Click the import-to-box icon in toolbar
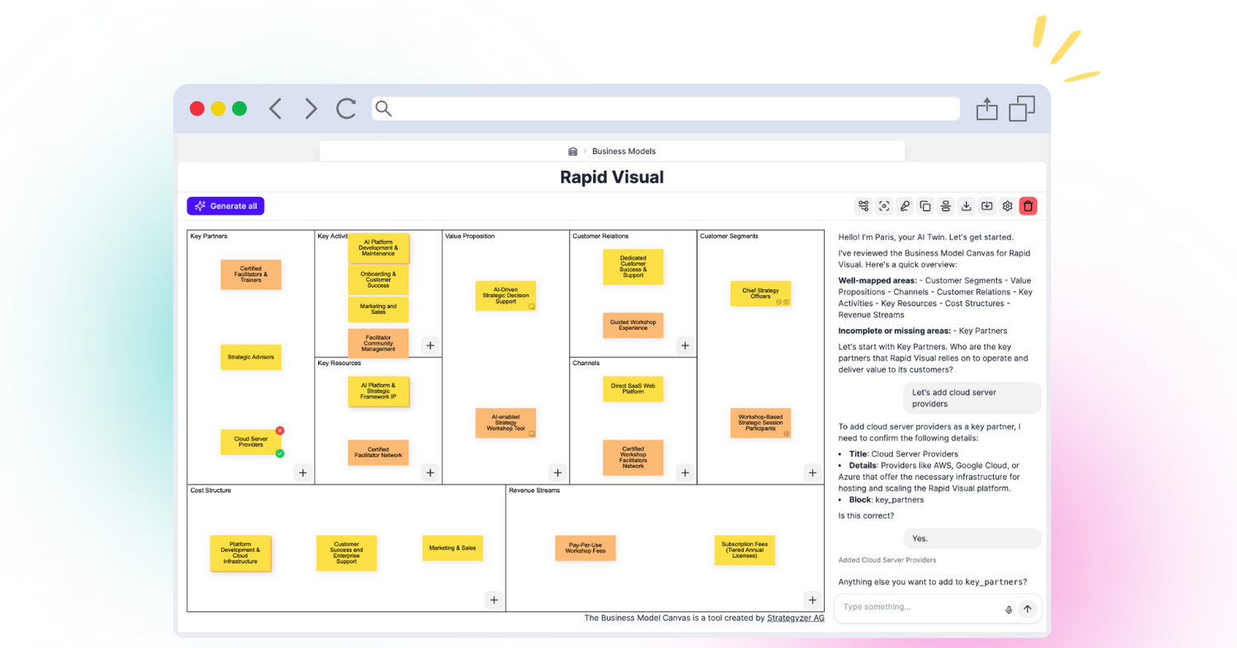 click(987, 206)
